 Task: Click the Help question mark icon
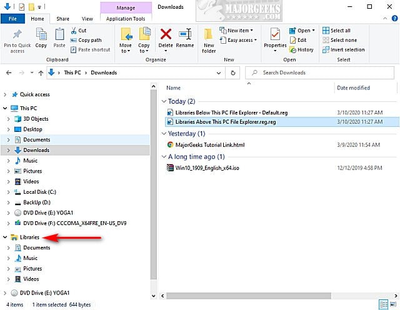[394, 18]
